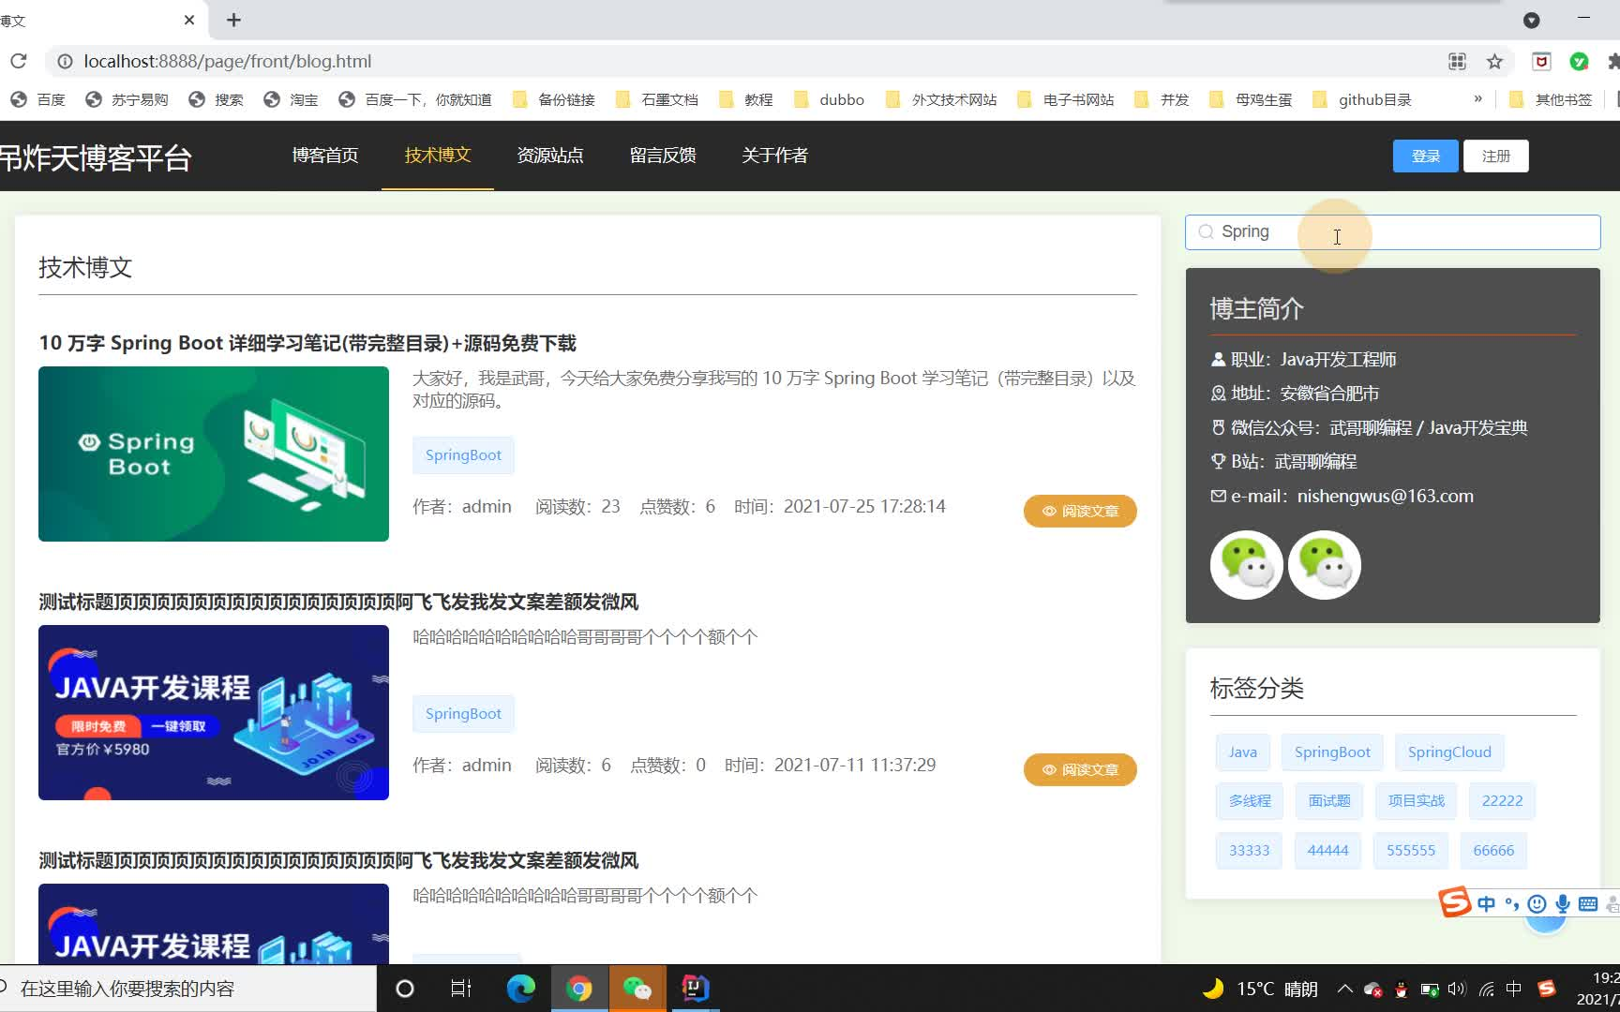The height and width of the screenshot is (1012, 1620).
Task: Open Task View on the taskbar
Action: (x=461, y=989)
